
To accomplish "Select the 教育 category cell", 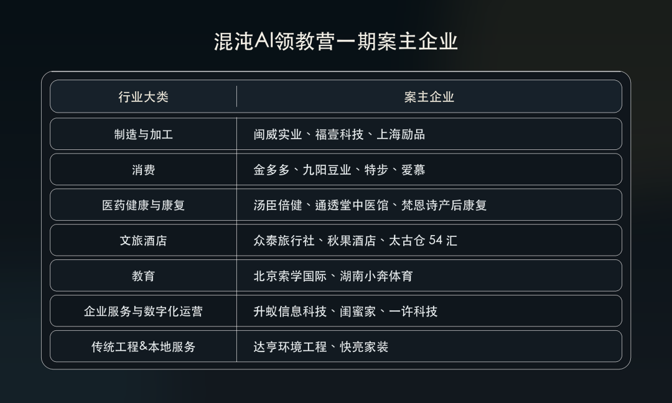I will (143, 276).
